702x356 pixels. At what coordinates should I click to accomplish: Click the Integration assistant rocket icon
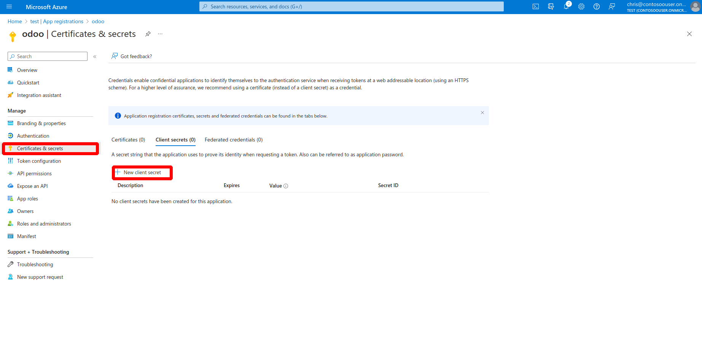10,95
